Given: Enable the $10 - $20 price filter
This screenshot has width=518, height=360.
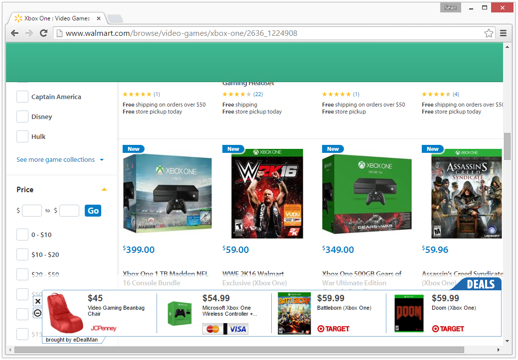Looking at the screenshot, I should (x=22, y=254).
